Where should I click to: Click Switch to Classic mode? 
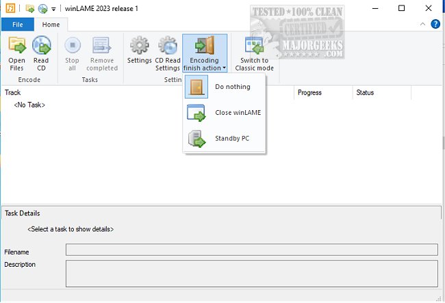[x=254, y=53]
